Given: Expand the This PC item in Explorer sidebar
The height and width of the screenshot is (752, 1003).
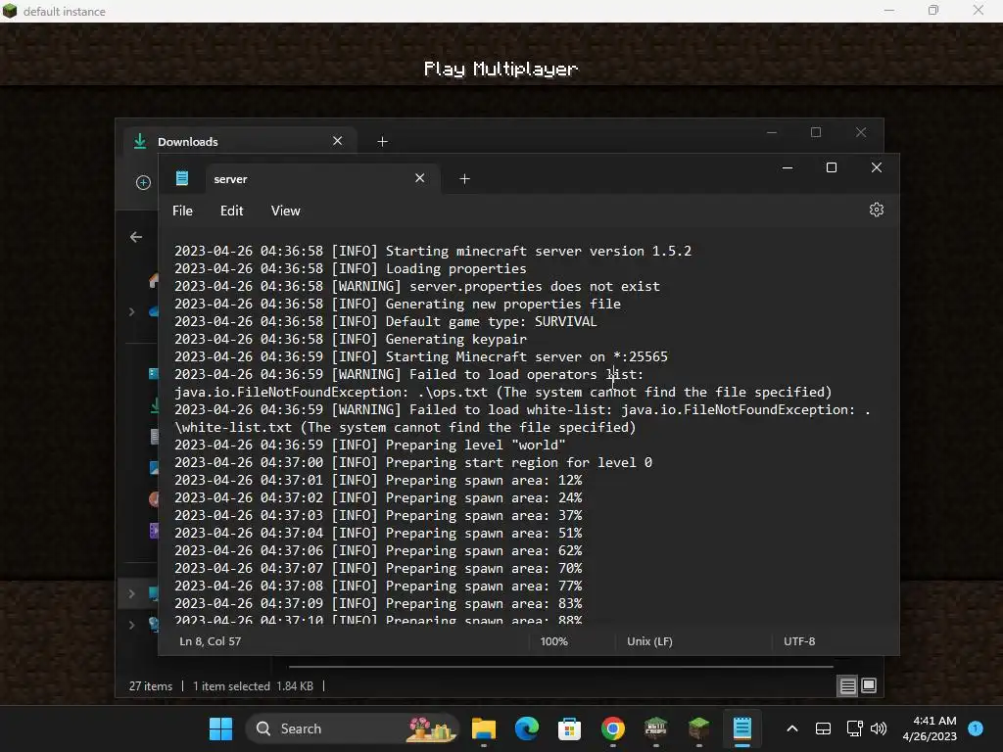Looking at the screenshot, I should (x=132, y=594).
